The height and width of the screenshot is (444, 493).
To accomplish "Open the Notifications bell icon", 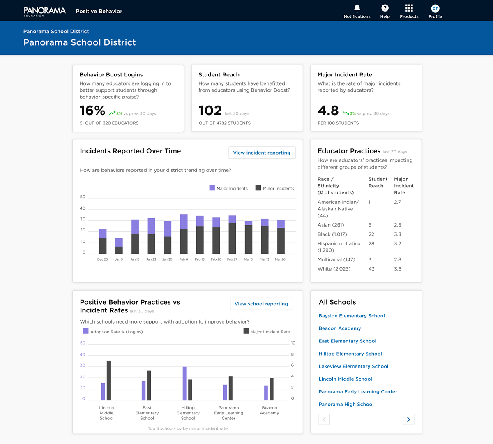I will [357, 8].
